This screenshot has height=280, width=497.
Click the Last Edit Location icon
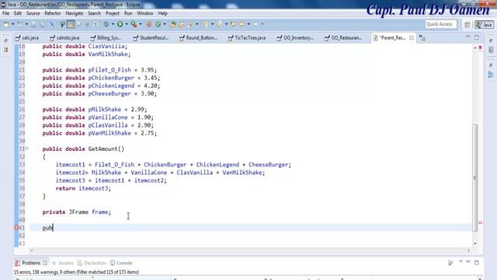234,24
